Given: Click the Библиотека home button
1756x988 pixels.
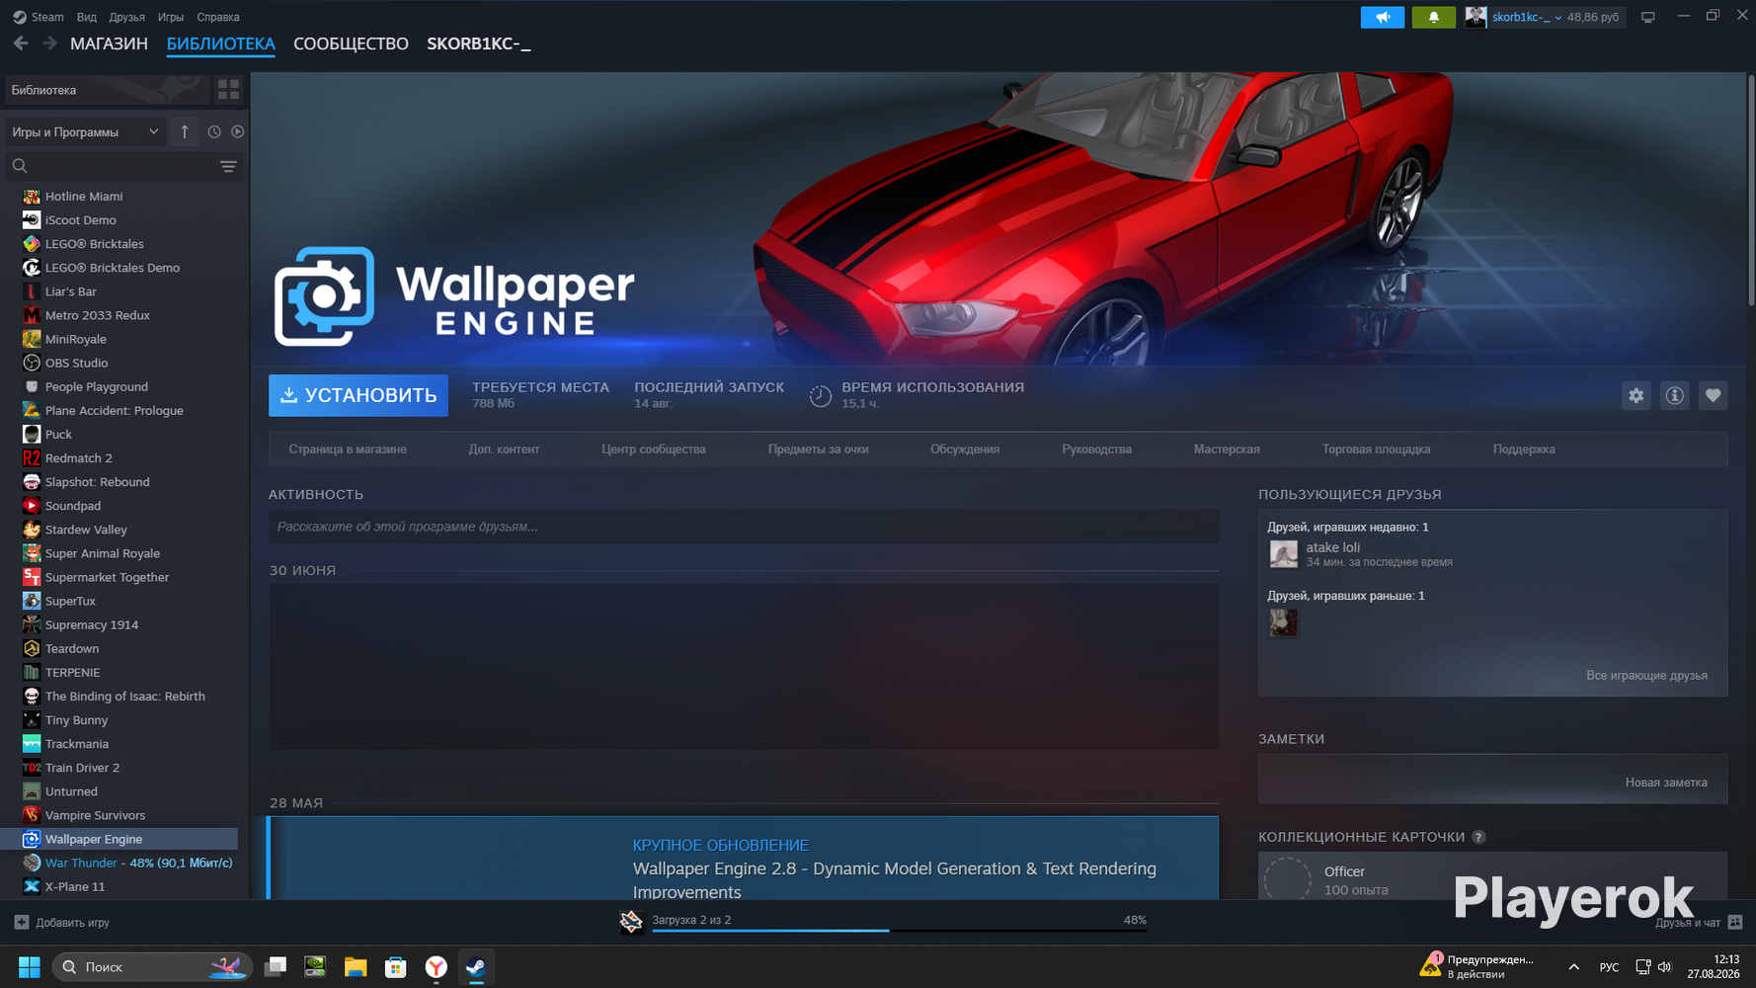Looking at the screenshot, I should point(107,90).
